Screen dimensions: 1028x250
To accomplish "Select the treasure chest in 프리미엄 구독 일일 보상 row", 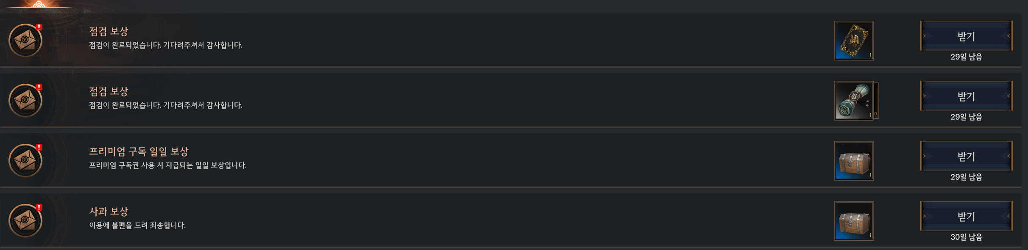I will [854, 161].
